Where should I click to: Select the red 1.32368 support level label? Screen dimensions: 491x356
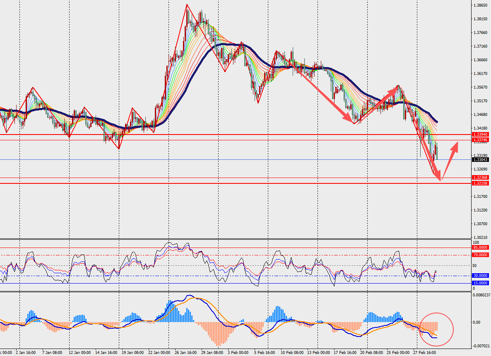click(480, 178)
